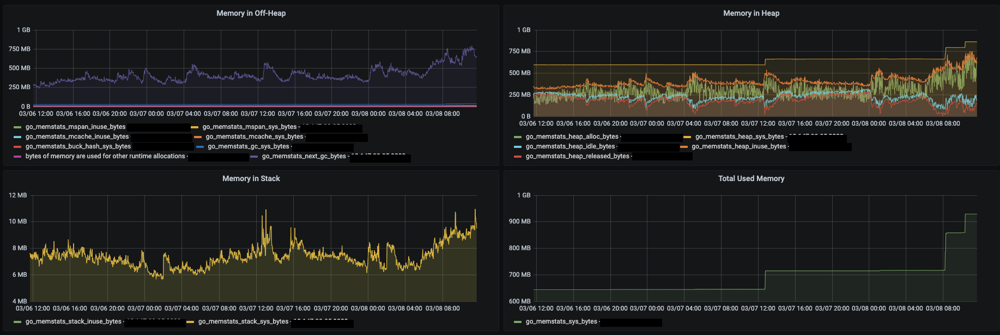Toggle go_memstats_sys_bytes series in legend
Screen dimensions: 1000x335
[561, 321]
